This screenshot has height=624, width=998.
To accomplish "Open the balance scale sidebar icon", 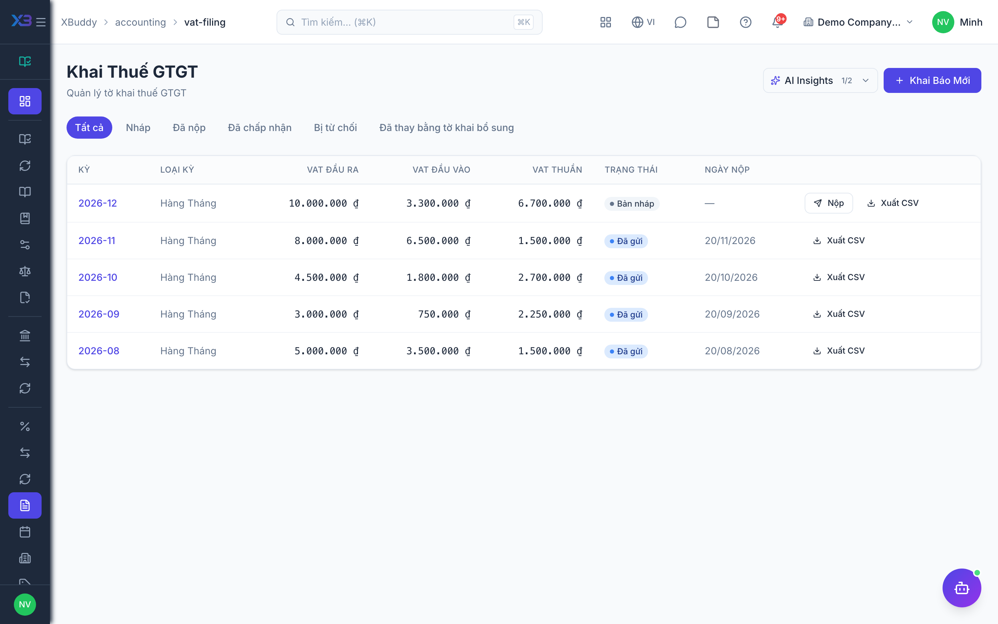I will click(25, 271).
